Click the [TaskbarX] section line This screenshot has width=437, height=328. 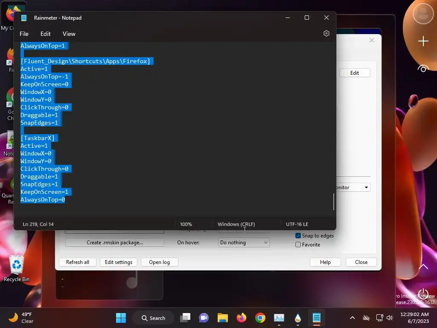pos(38,138)
